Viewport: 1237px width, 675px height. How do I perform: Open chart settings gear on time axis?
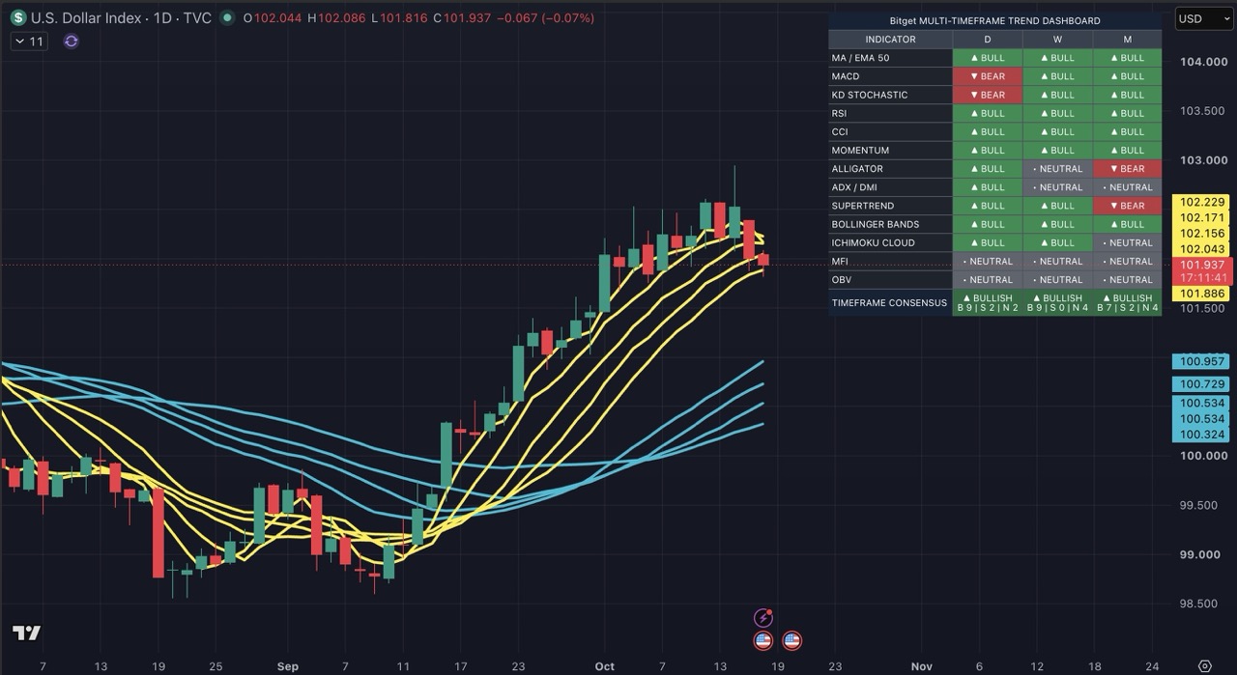pyautogui.click(x=1204, y=666)
